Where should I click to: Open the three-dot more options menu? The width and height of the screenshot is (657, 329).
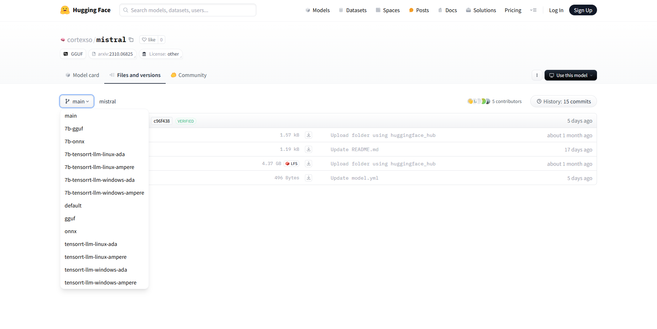pos(537,75)
